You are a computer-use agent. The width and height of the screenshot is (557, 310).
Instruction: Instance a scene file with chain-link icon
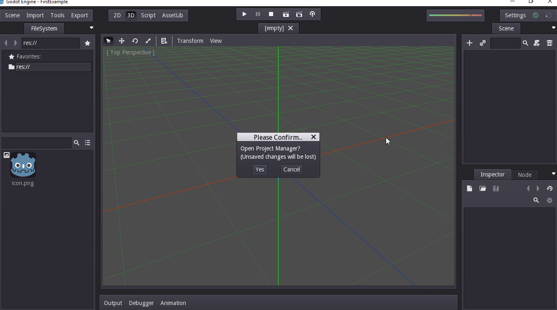tap(482, 43)
